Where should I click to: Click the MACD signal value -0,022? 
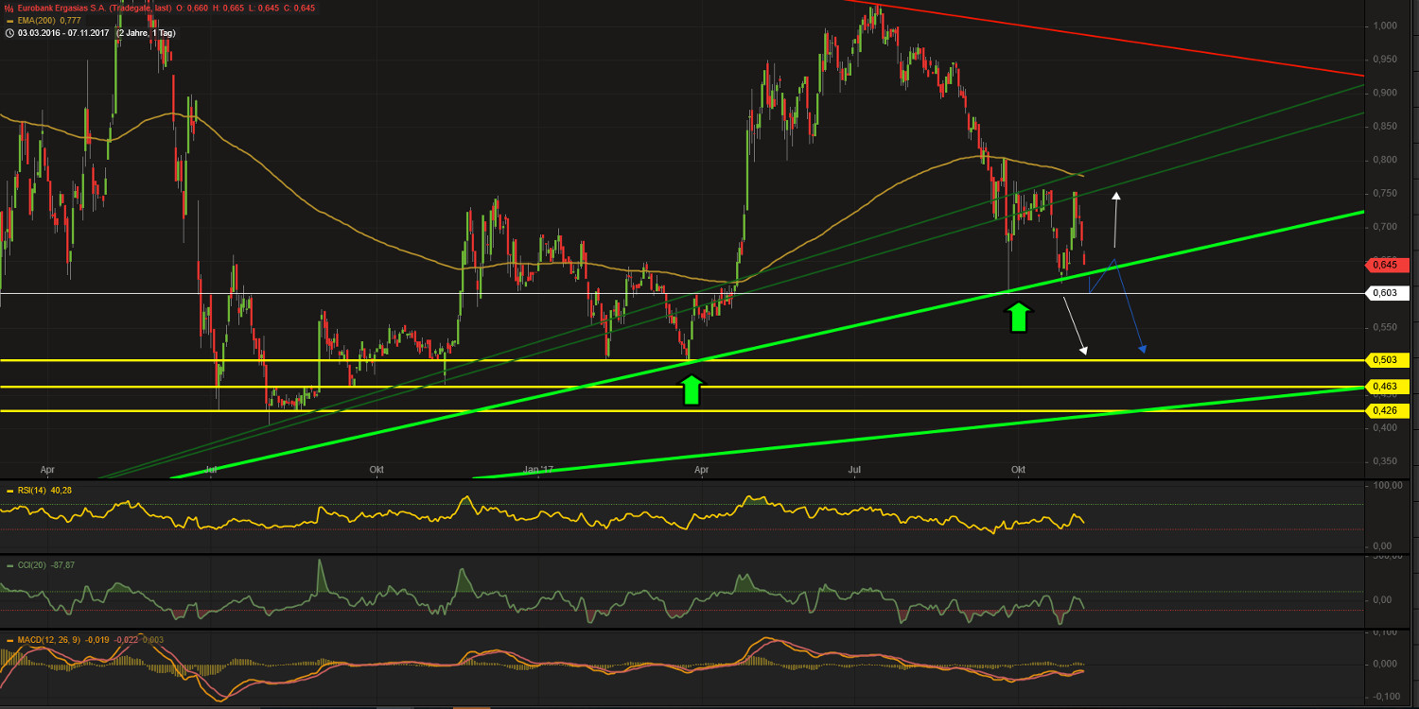(128, 640)
